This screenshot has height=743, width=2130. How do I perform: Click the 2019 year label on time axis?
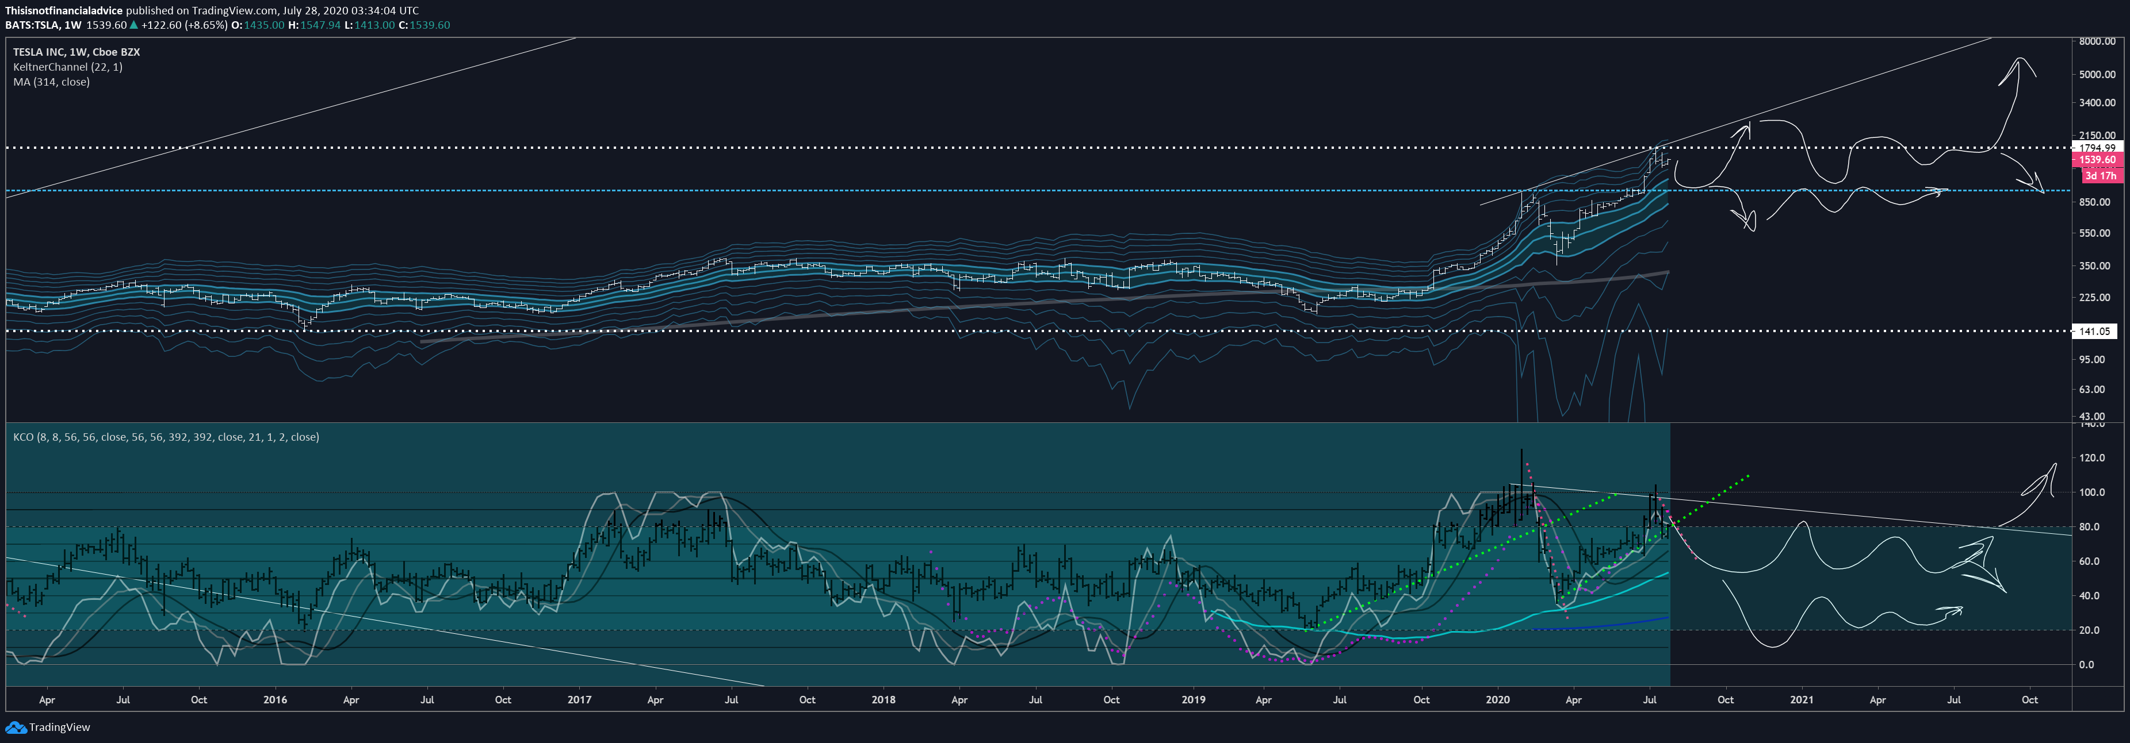pyautogui.click(x=1193, y=700)
